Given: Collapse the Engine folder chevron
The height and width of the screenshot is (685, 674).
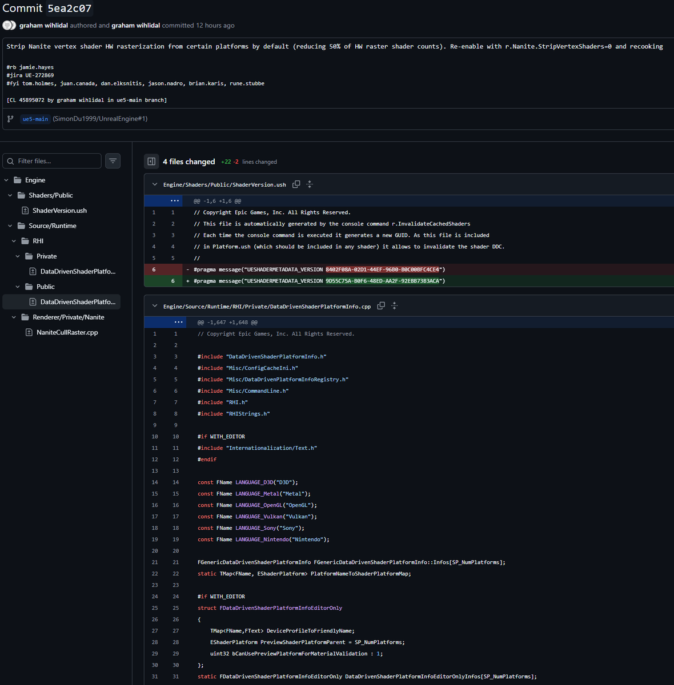Looking at the screenshot, I should [6, 180].
